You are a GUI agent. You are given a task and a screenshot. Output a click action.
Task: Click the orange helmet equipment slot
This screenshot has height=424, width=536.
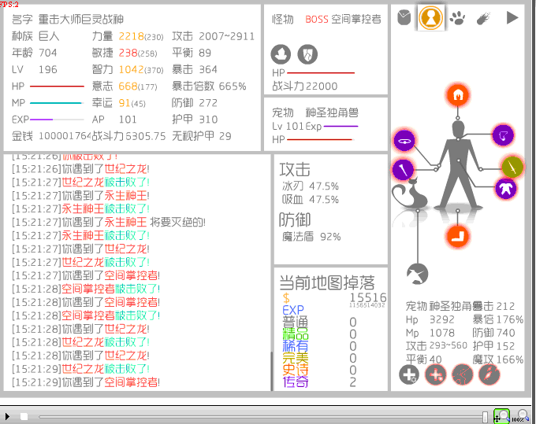[458, 95]
